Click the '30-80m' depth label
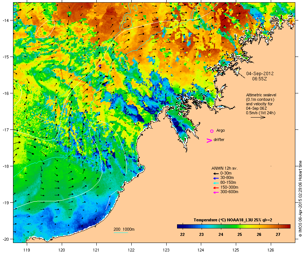This screenshot has width=305, height=253. tap(227, 178)
